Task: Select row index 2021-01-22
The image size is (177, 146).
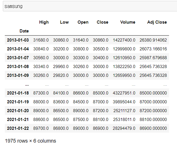Action: 18,128
